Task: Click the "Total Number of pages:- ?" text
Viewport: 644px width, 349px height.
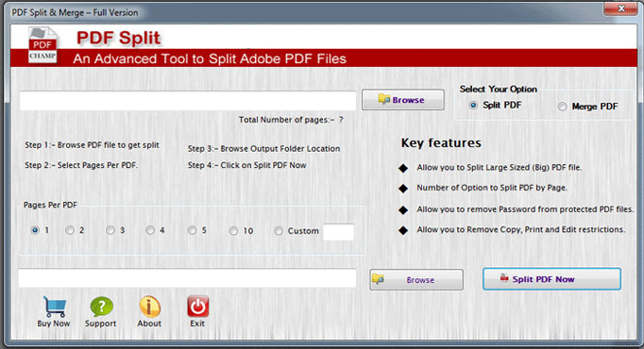Action: (291, 120)
